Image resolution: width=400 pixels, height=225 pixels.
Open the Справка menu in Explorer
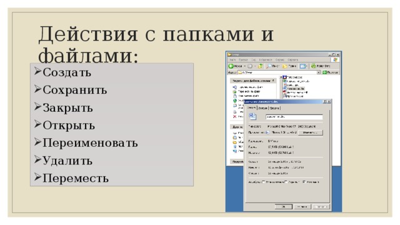point(292,60)
